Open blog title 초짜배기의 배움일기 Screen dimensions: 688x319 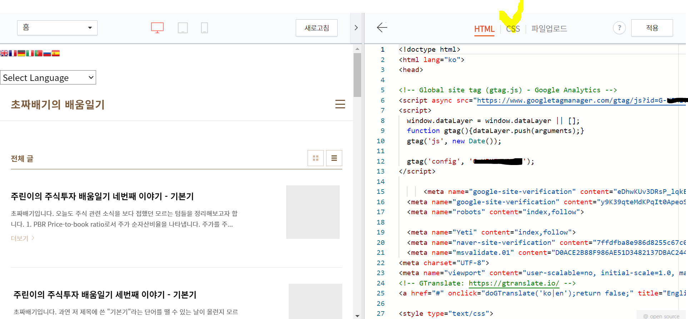click(x=58, y=104)
